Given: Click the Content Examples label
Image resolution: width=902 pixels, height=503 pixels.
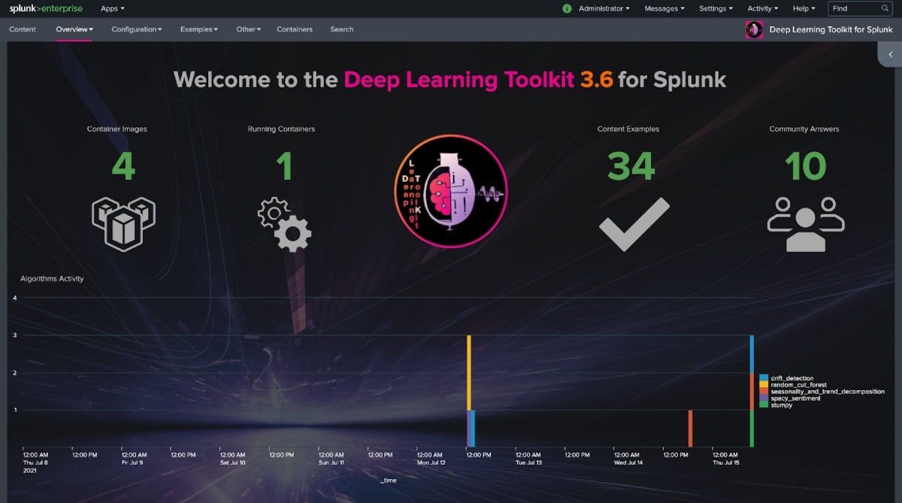Looking at the screenshot, I should [628, 129].
